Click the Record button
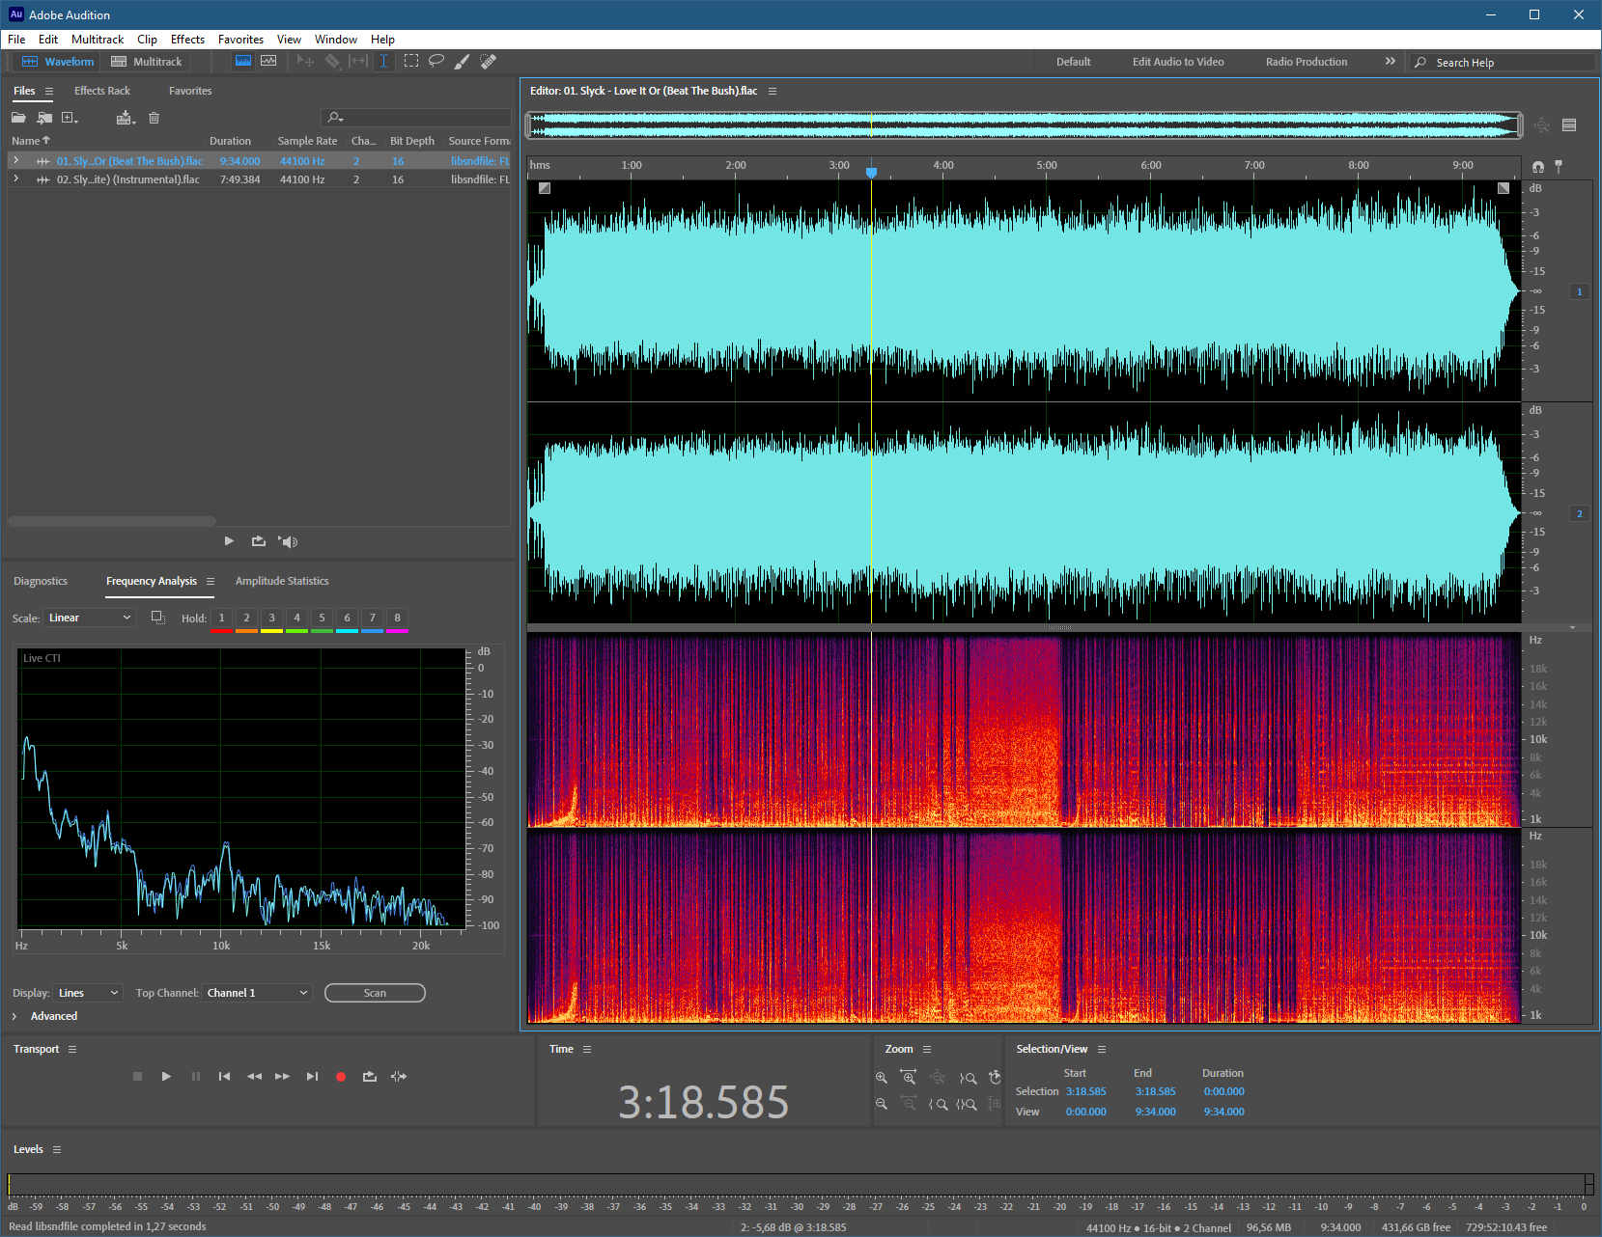The height and width of the screenshot is (1237, 1602). (x=340, y=1076)
